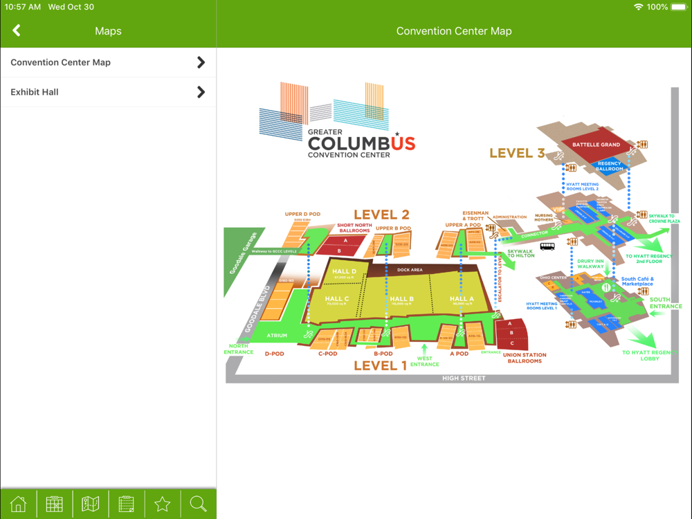Screen dimensions: 692x519
Task: Tap the SKYWALK TO HILTON label
Action: (x=520, y=253)
